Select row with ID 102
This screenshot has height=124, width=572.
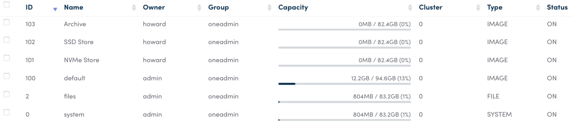click(x=30, y=42)
